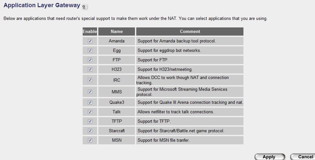Toggle the Egg enable checkbox
Viewport: 315px width, 160px height.
pos(90,50)
